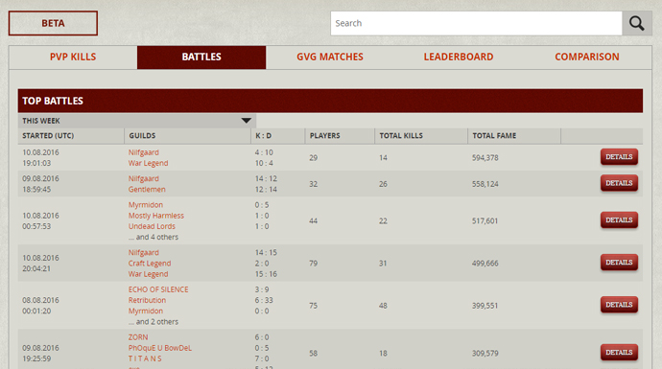The height and width of the screenshot is (369, 662).
Task: Open DETAILS for the 499,666 fame battle
Action: tap(619, 263)
